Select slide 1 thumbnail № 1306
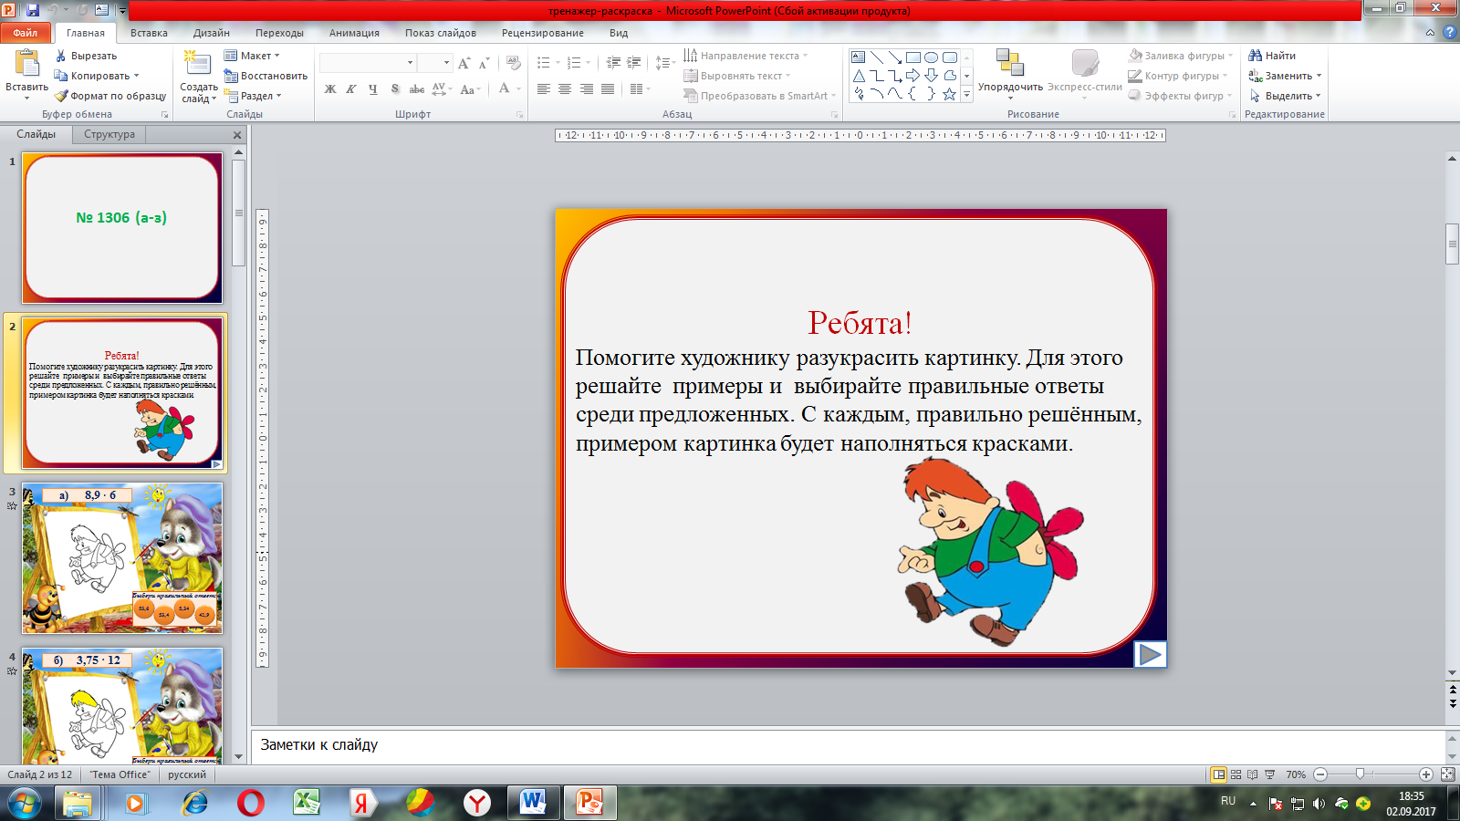1460x821 pixels. pos(122,227)
